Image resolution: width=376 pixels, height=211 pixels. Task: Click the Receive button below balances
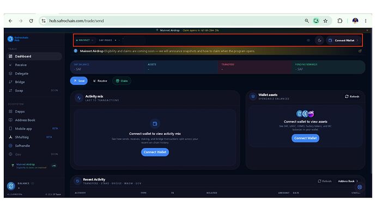[100, 81]
